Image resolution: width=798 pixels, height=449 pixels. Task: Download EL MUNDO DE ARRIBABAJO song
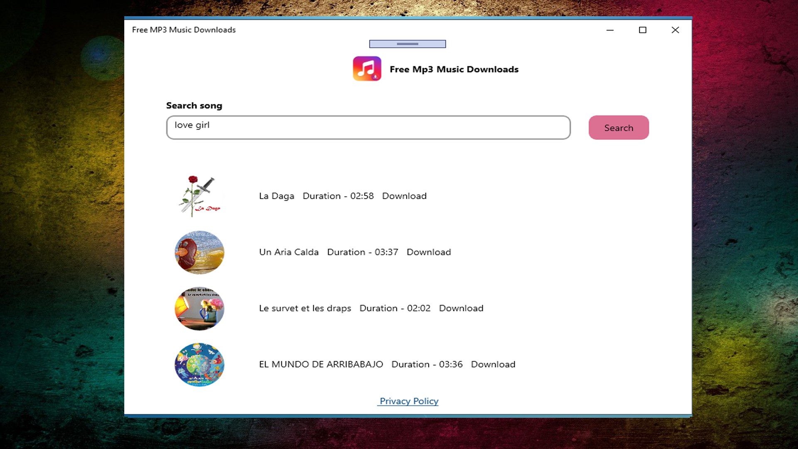tap(493, 364)
